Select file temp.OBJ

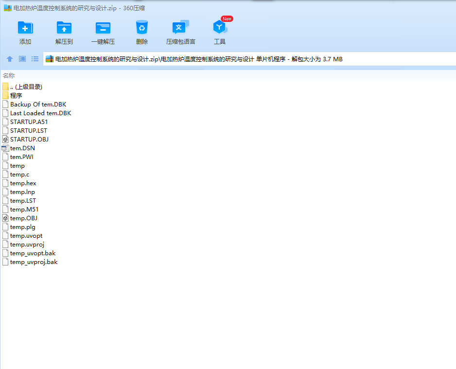(x=23, y=218)
